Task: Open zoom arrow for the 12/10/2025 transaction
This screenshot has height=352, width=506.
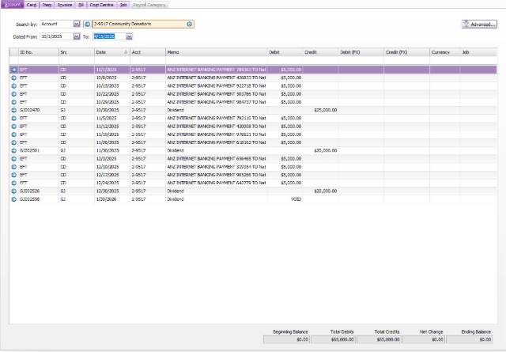Action: 13,167
